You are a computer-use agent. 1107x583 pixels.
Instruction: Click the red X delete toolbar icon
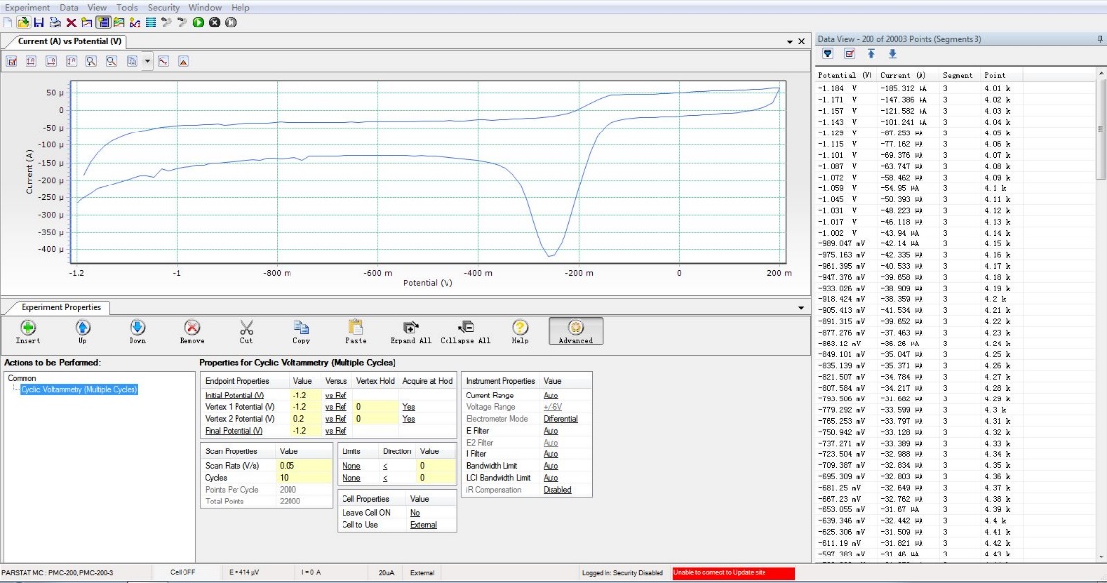pyautogui.click(x=71, y=22)
